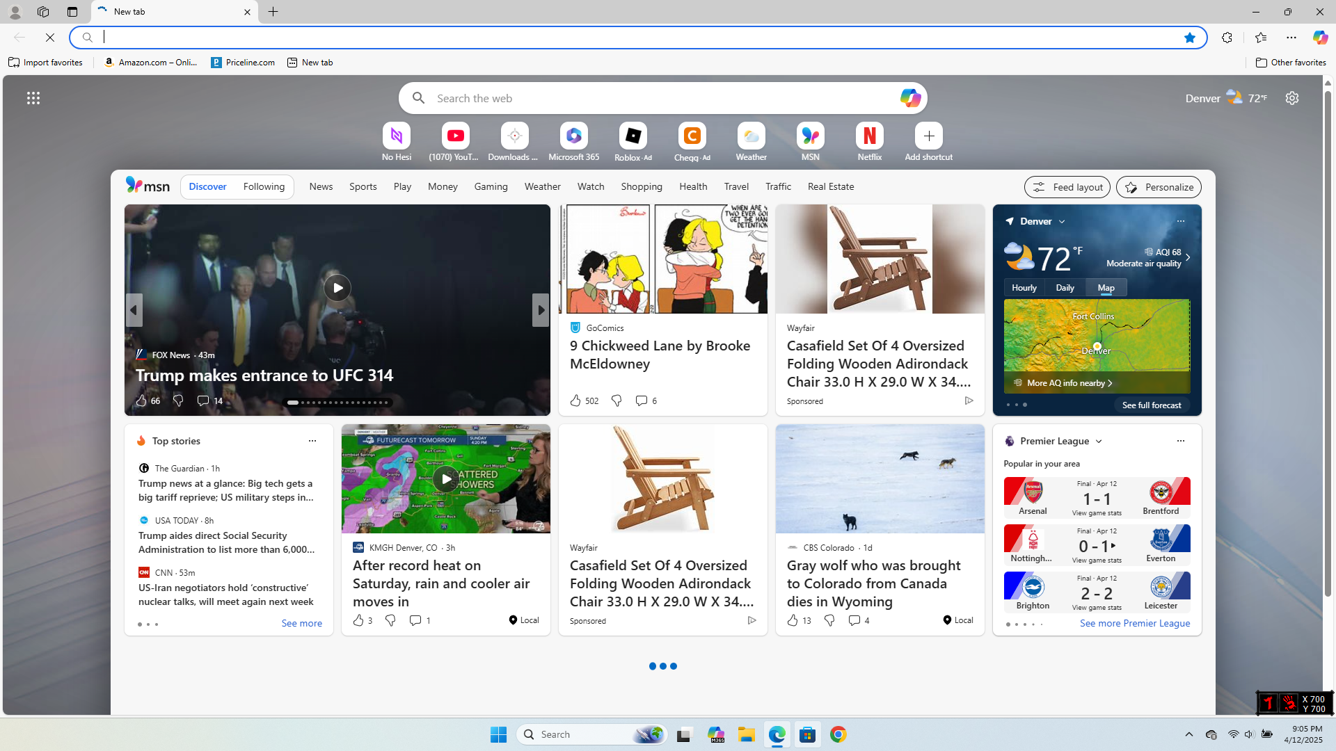Click the Add shortcut plus icon
This screenshot has width=1336, height=751.
[x=928, y=136]
